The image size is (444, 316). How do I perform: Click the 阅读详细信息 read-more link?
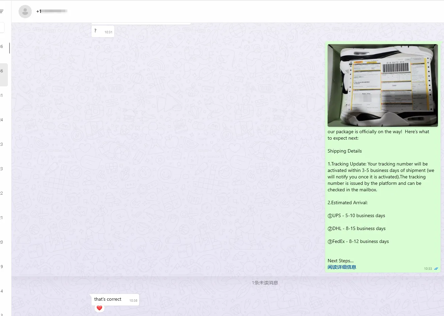click(x=342, y=267)
